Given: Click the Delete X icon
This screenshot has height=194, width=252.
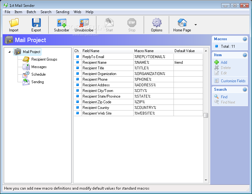Looking at the screenshot, I should pos(217,67).
